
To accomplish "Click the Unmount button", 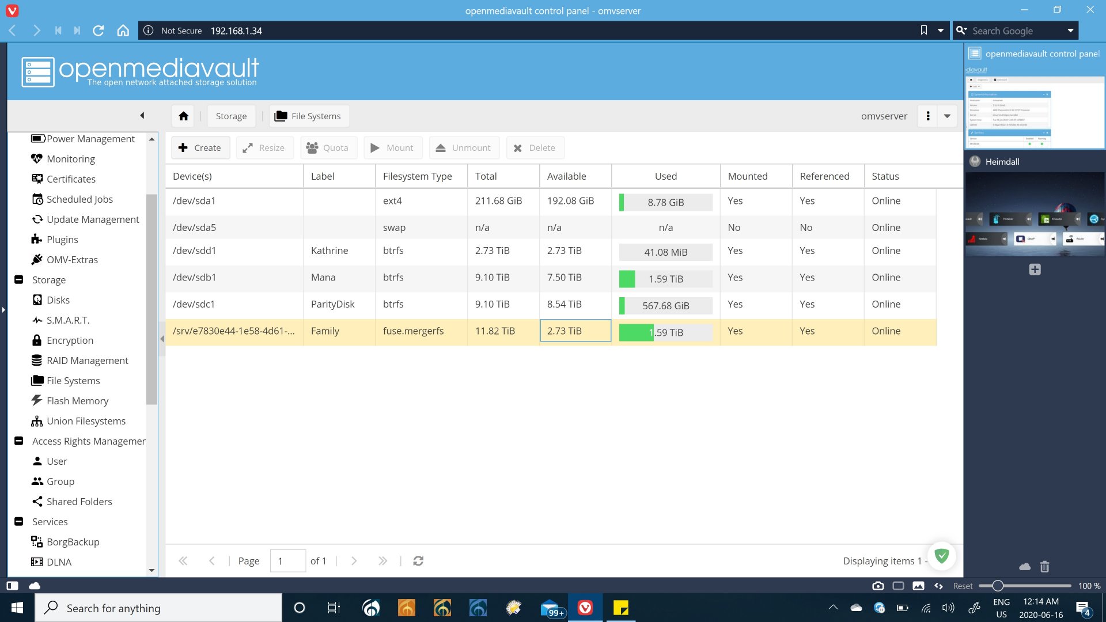I will 464,148.
